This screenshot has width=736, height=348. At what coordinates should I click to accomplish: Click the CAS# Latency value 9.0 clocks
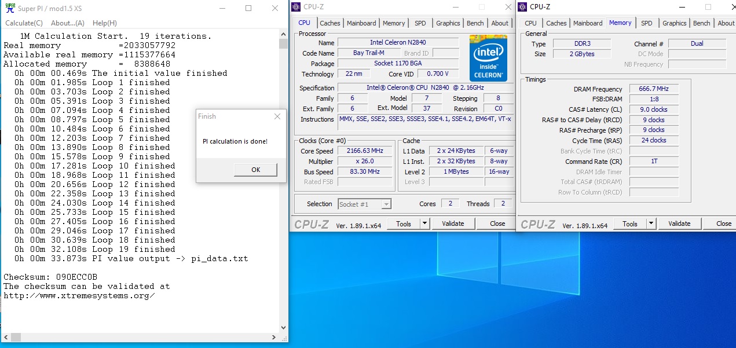(654, 109)
